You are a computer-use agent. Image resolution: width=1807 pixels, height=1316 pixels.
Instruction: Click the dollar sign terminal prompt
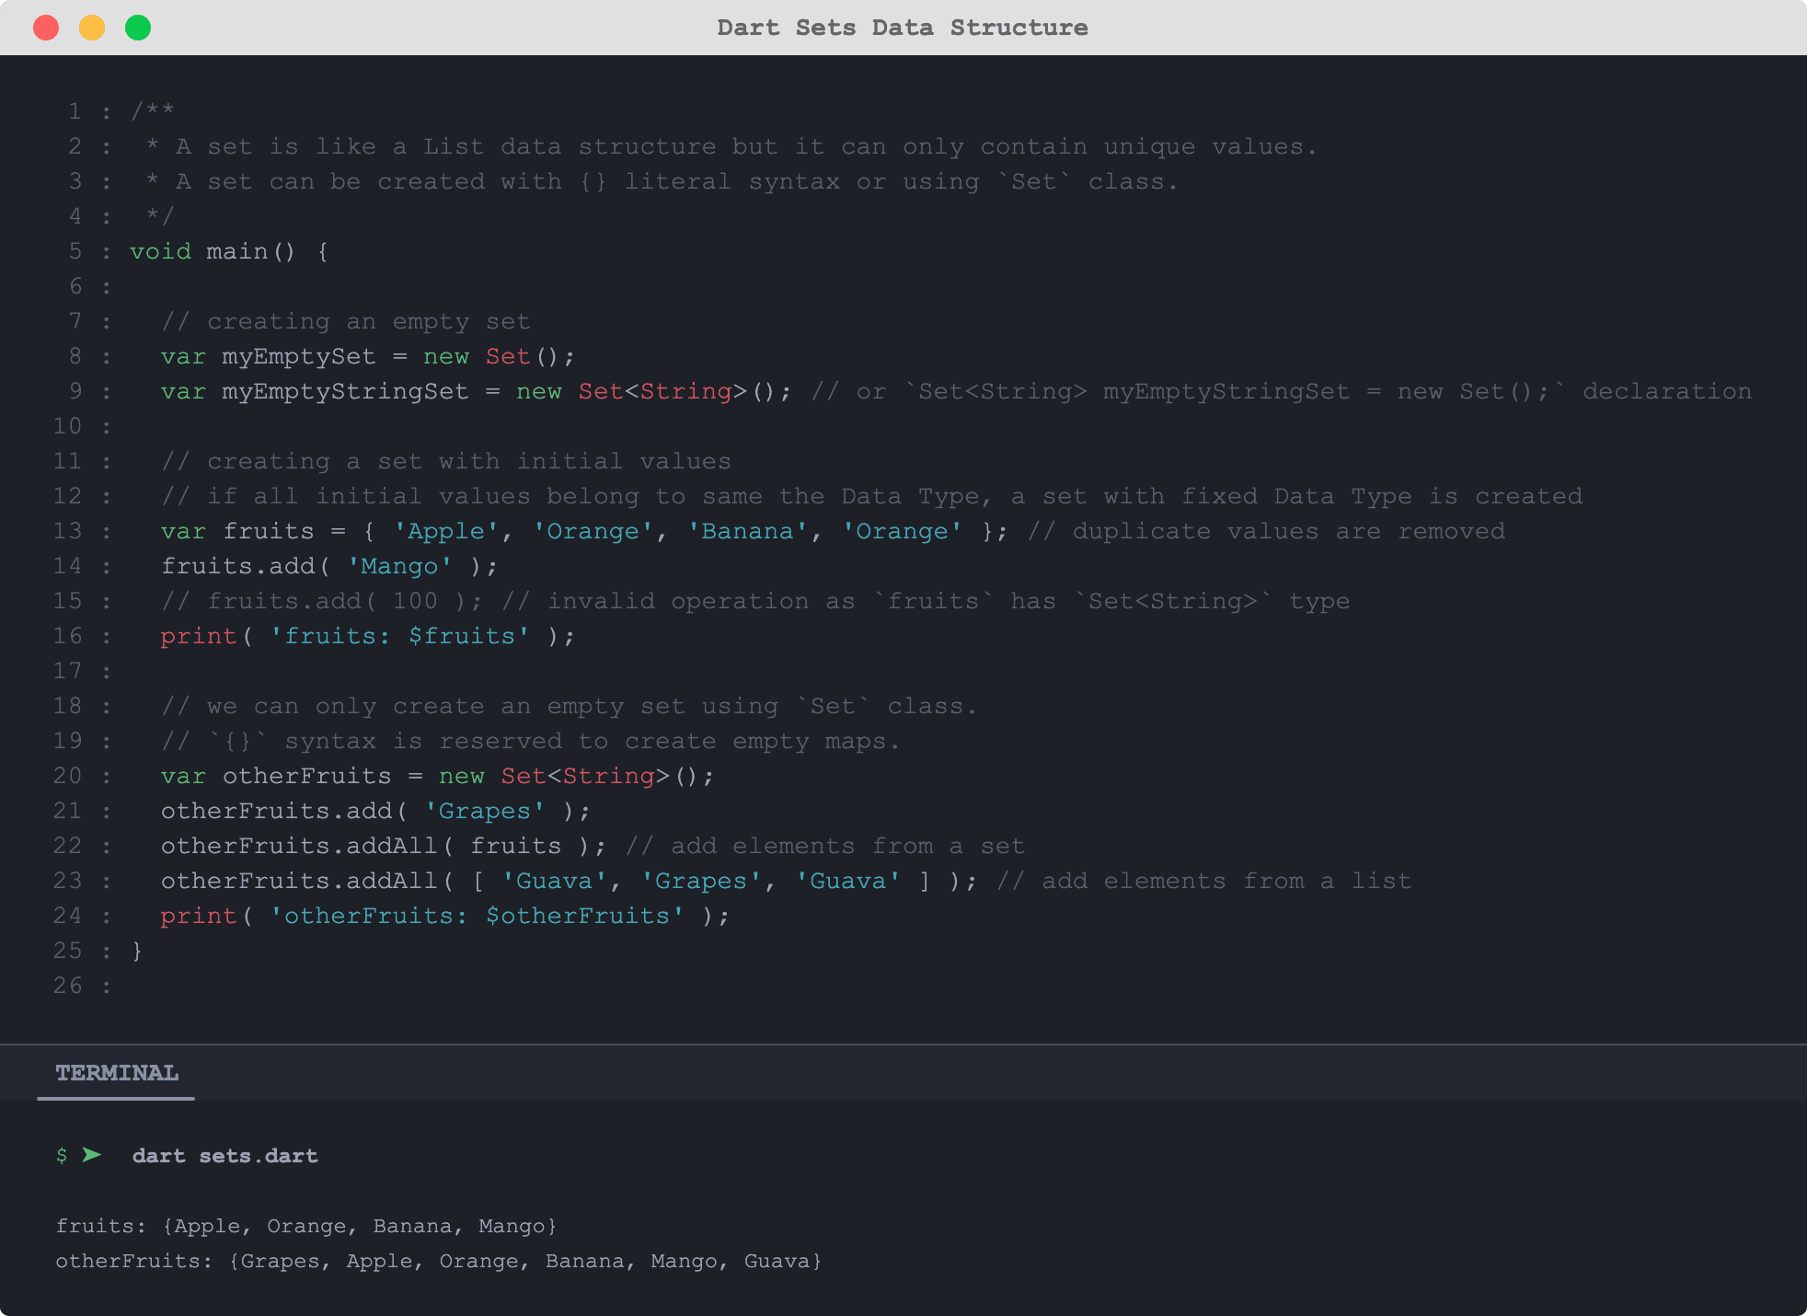(62, 1156)
